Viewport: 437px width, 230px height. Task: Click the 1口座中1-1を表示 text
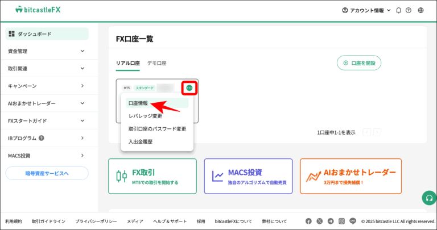pos(336,132)
